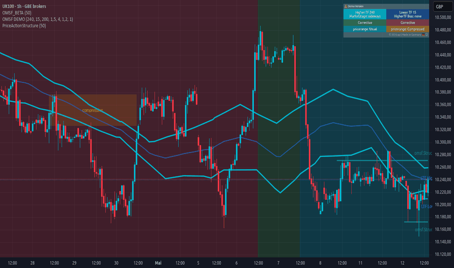Select the PriceActionStructure (50) indicator legend

coord(24,25)
